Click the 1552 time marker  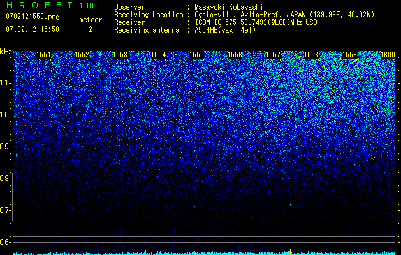pos(82,55)
